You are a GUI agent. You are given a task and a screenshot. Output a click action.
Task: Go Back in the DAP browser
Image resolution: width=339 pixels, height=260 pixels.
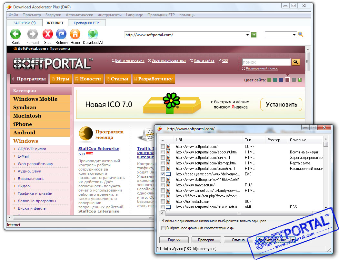pyautogui.click(x=15, y=34)
